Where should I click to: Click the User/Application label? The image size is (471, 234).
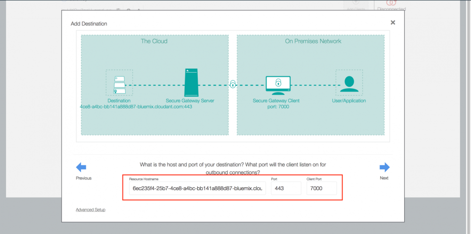click(x=349, y=101)
